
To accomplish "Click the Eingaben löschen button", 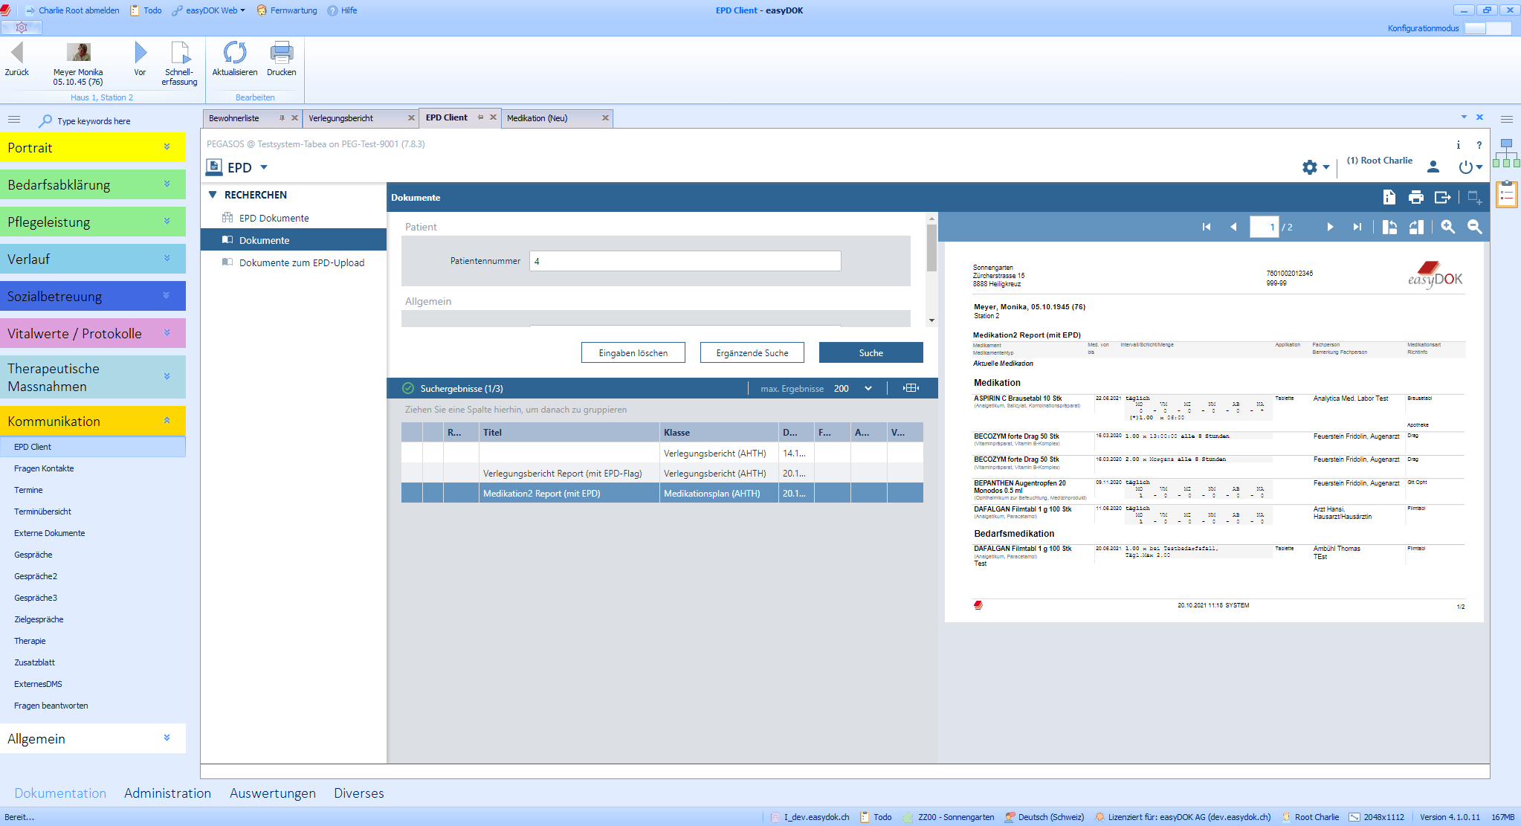I will click(x=633, y=352).
